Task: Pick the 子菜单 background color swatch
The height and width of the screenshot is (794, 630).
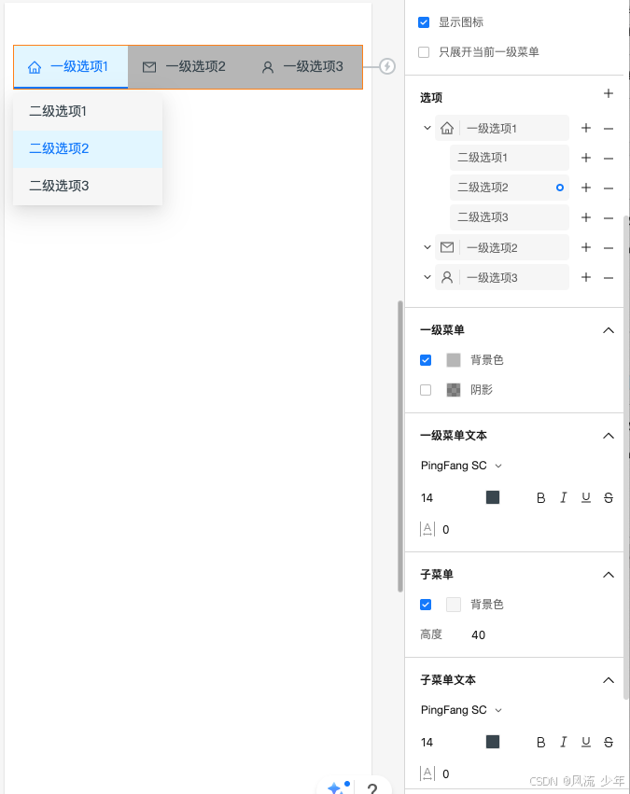Action: tap(454, 605)
